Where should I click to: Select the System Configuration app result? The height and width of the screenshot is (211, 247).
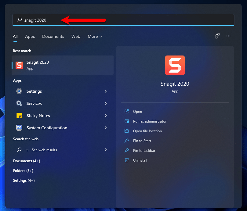pos(63,128)
